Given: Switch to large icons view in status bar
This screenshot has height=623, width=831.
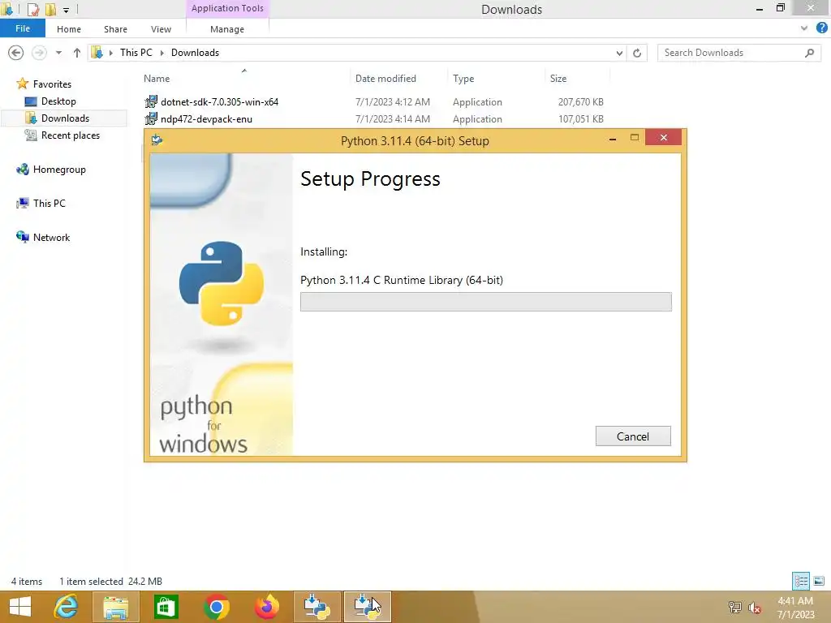Looking at the screenshot, I should pos(819,581).
